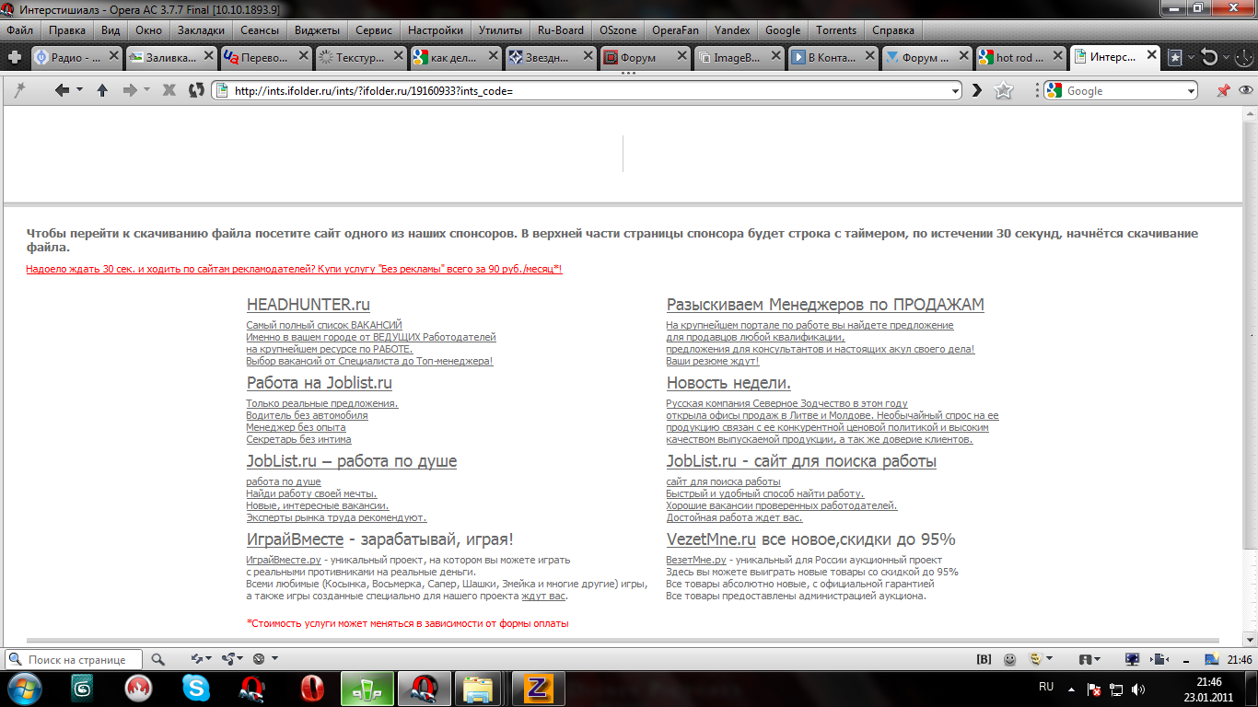Open the Работа на Joblist.ru link
This screenshot has height=707, width=1258.
tap(320, 383)
